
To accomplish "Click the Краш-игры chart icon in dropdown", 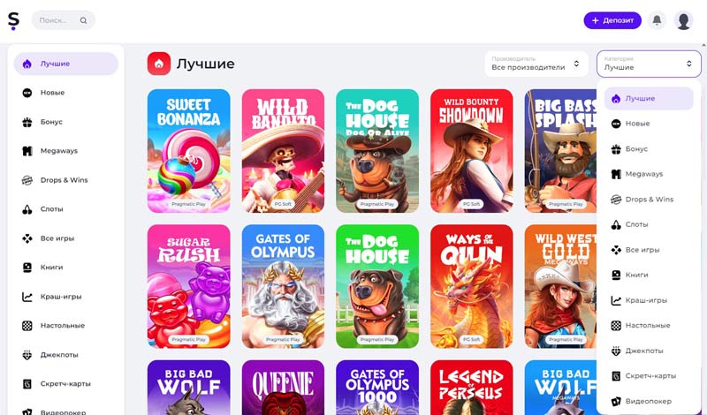I will 616,300.
